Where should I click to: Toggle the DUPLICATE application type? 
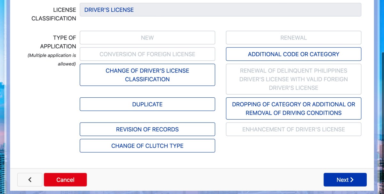pyautogui.click(x=147, y=104)
